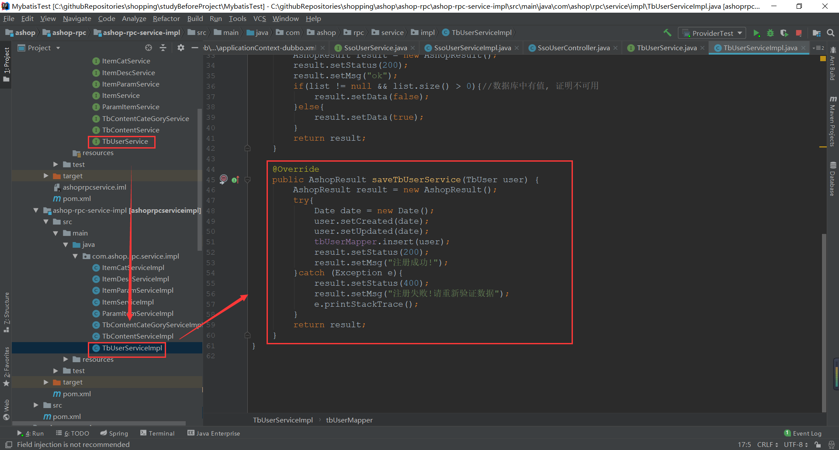Open the Refactor menu
The height and width of the screenshot is (450, 839).
[x=166, y=18]
